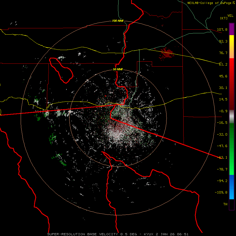Click the TH threshold label
The image size is (236, 236).
[225, 204]
